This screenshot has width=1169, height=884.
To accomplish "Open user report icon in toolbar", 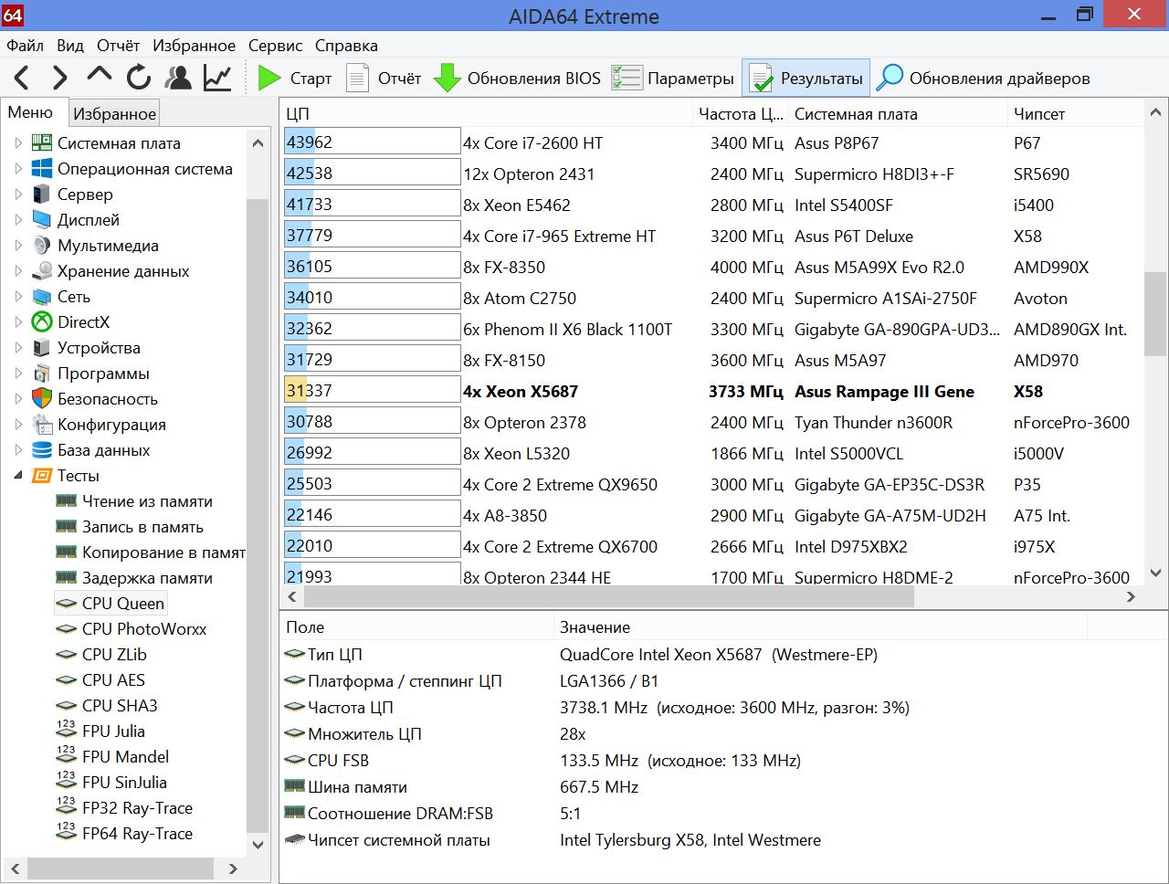I will 178,79.
